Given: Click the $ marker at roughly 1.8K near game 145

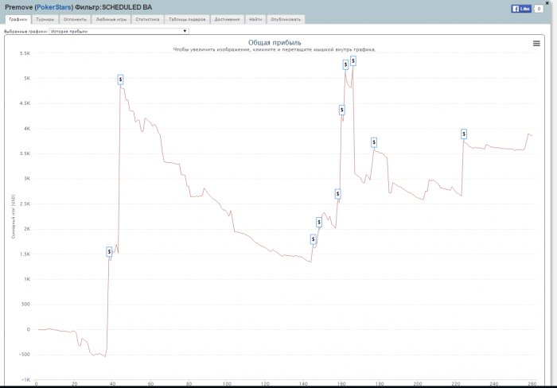Looking at the screenshot, I should coord(314,239).
